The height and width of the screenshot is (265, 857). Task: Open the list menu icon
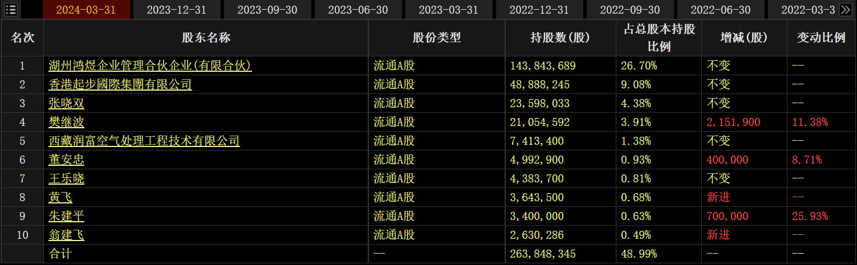[10, 10]
